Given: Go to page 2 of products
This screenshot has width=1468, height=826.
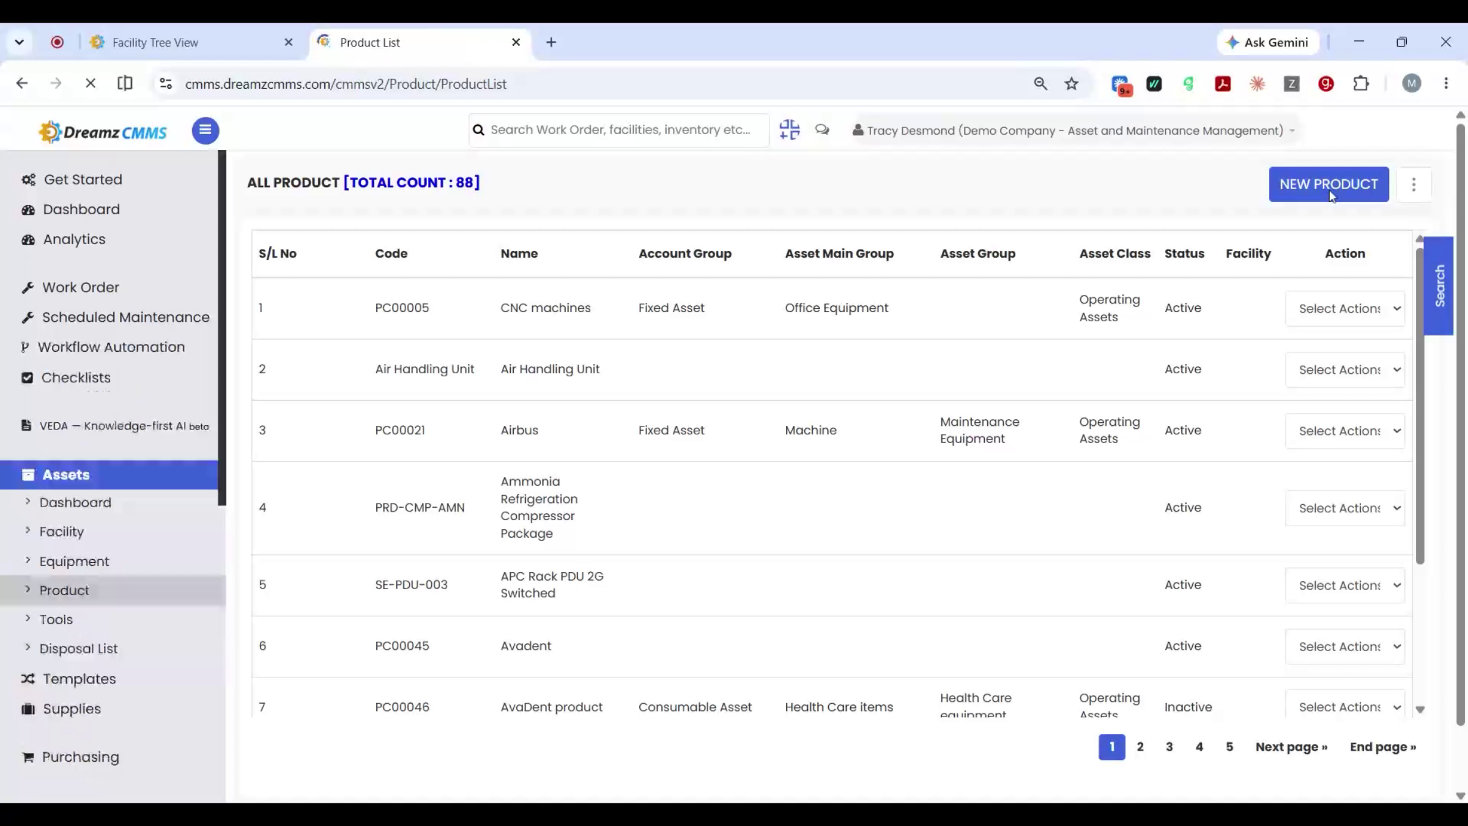Looking at the screenshot, I should point(1140,746).
